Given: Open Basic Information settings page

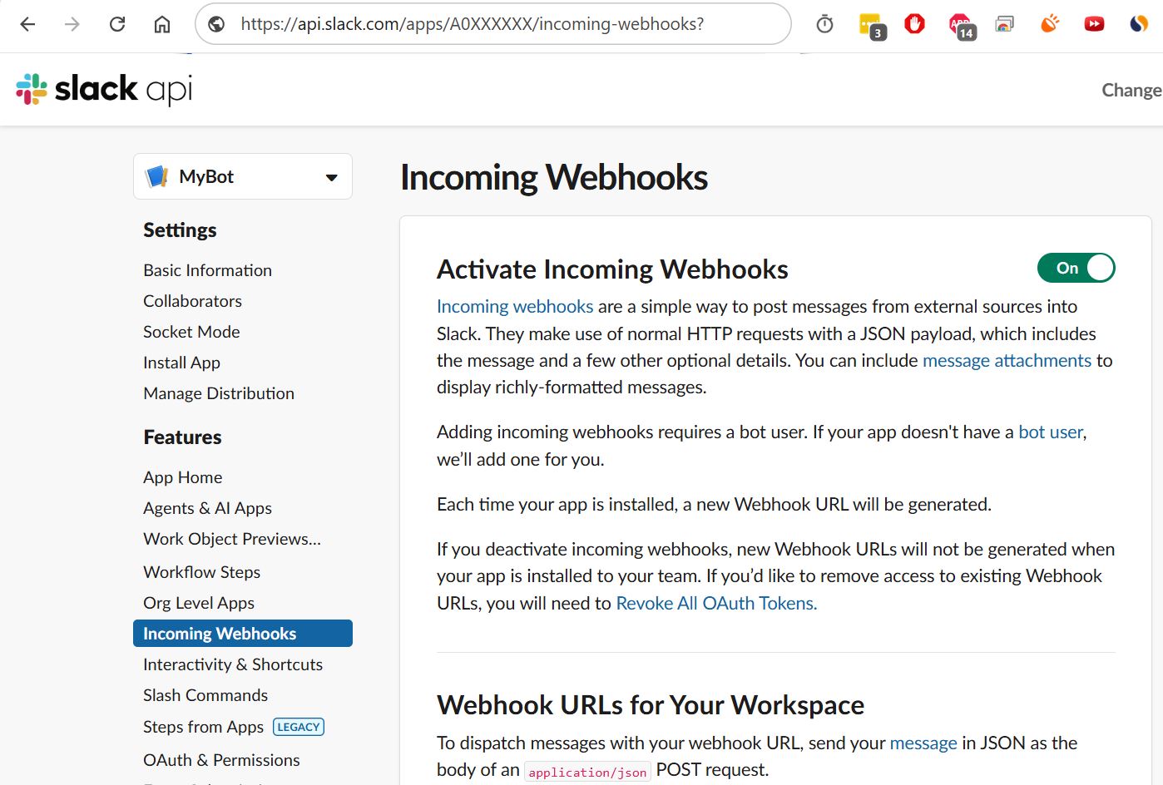Looking at the screenshot, I should coord(207,270).
